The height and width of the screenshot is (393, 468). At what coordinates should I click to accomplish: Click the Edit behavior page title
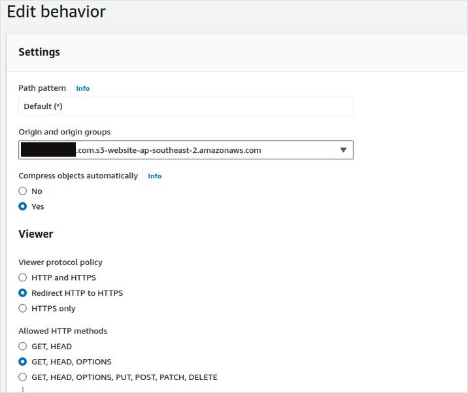(x=56, y=12)
